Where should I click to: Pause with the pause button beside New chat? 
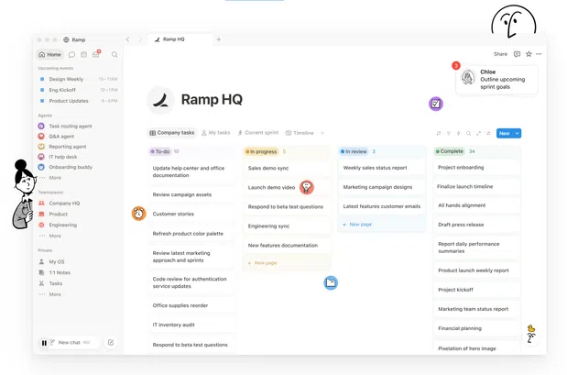(x=44, y=343)
